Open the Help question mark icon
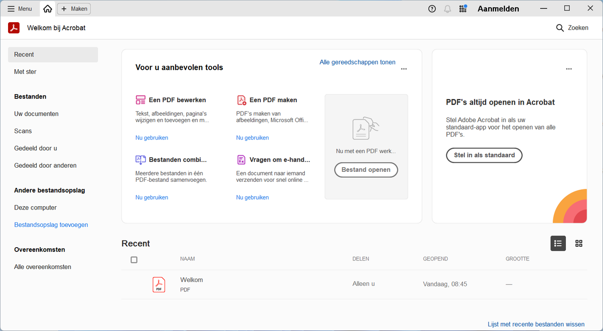603x331 pixels. click(432, 8)
